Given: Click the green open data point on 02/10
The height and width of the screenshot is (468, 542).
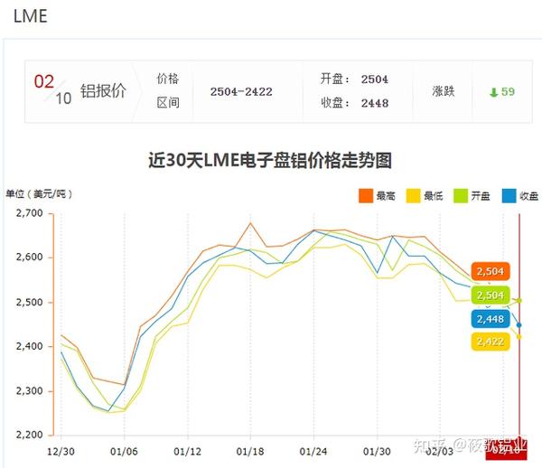Looking at the screenshot, I should [x=519, y=301].
